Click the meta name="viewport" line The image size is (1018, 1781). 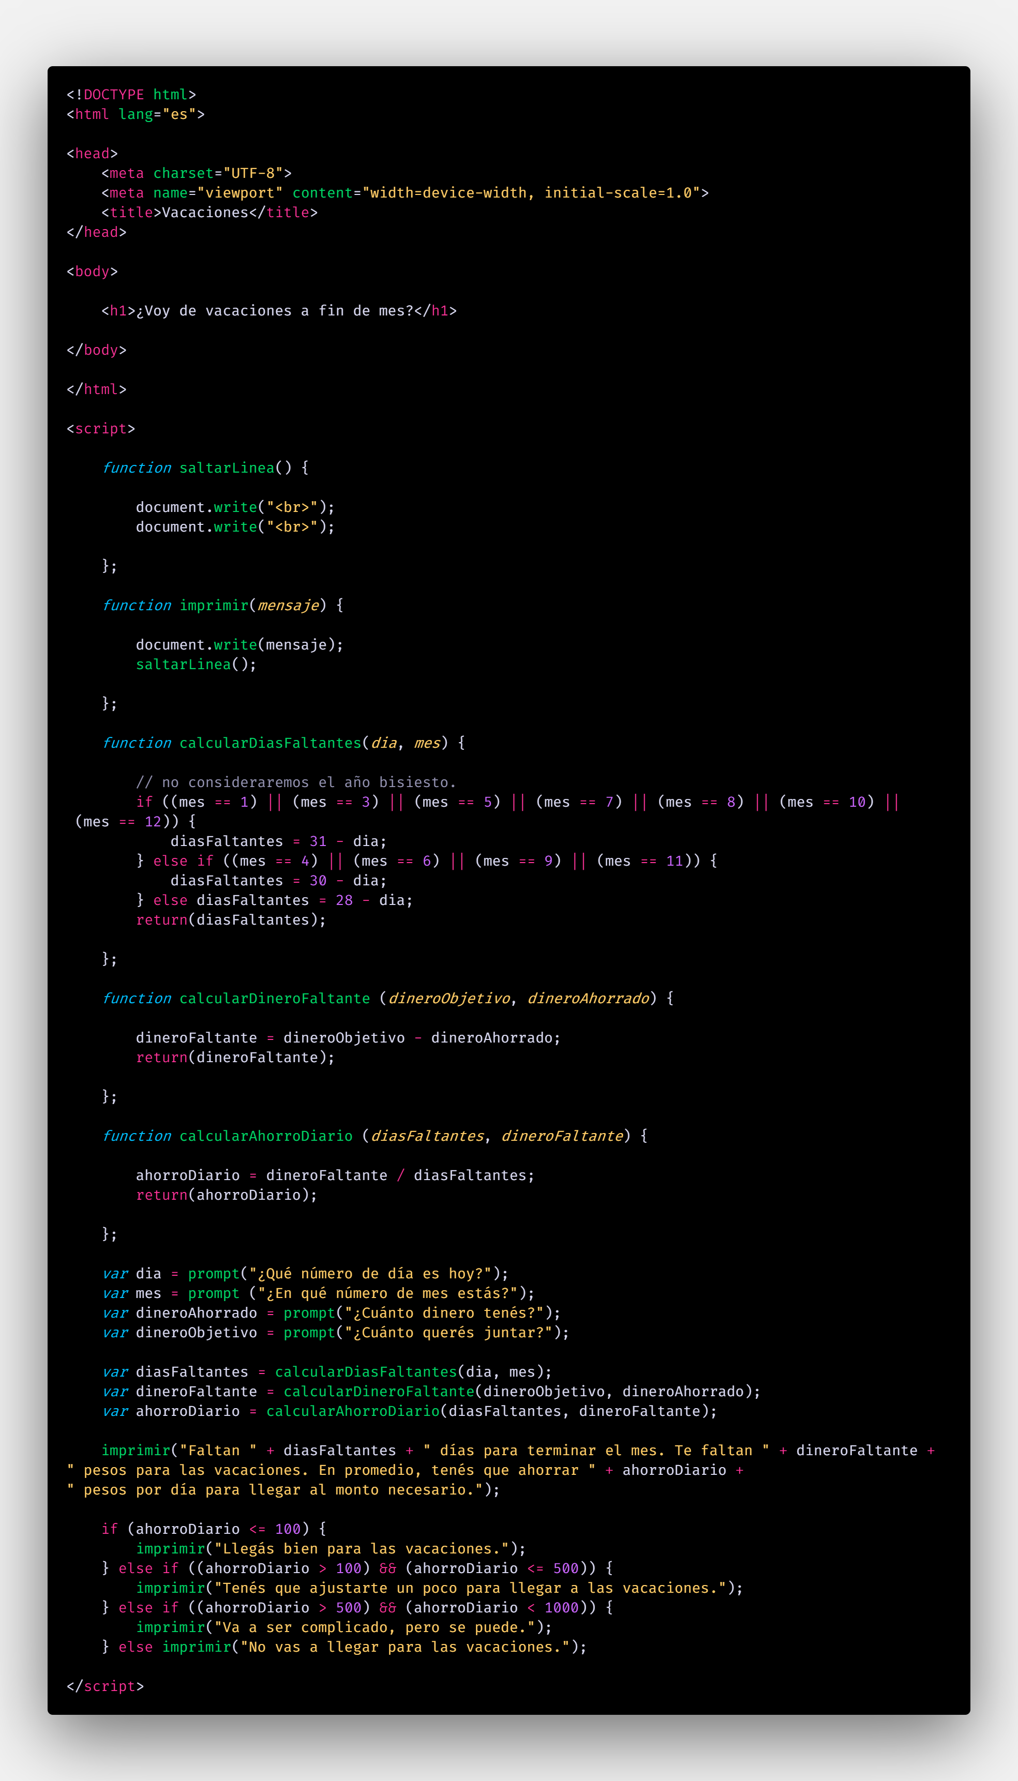[405, 192]
